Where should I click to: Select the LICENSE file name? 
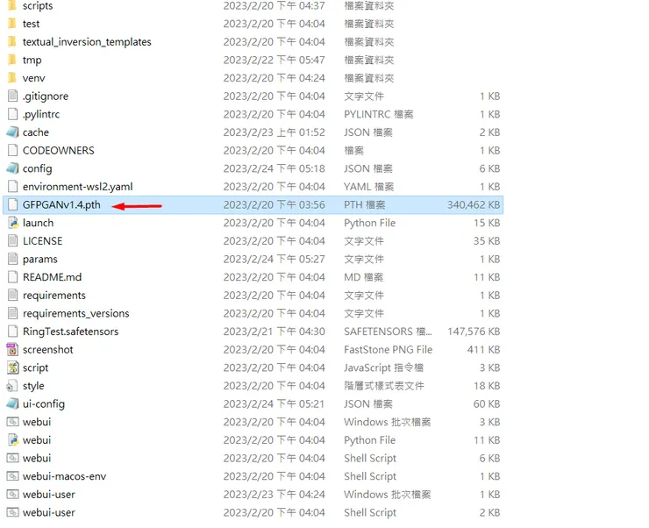click(x=43, y=241)
